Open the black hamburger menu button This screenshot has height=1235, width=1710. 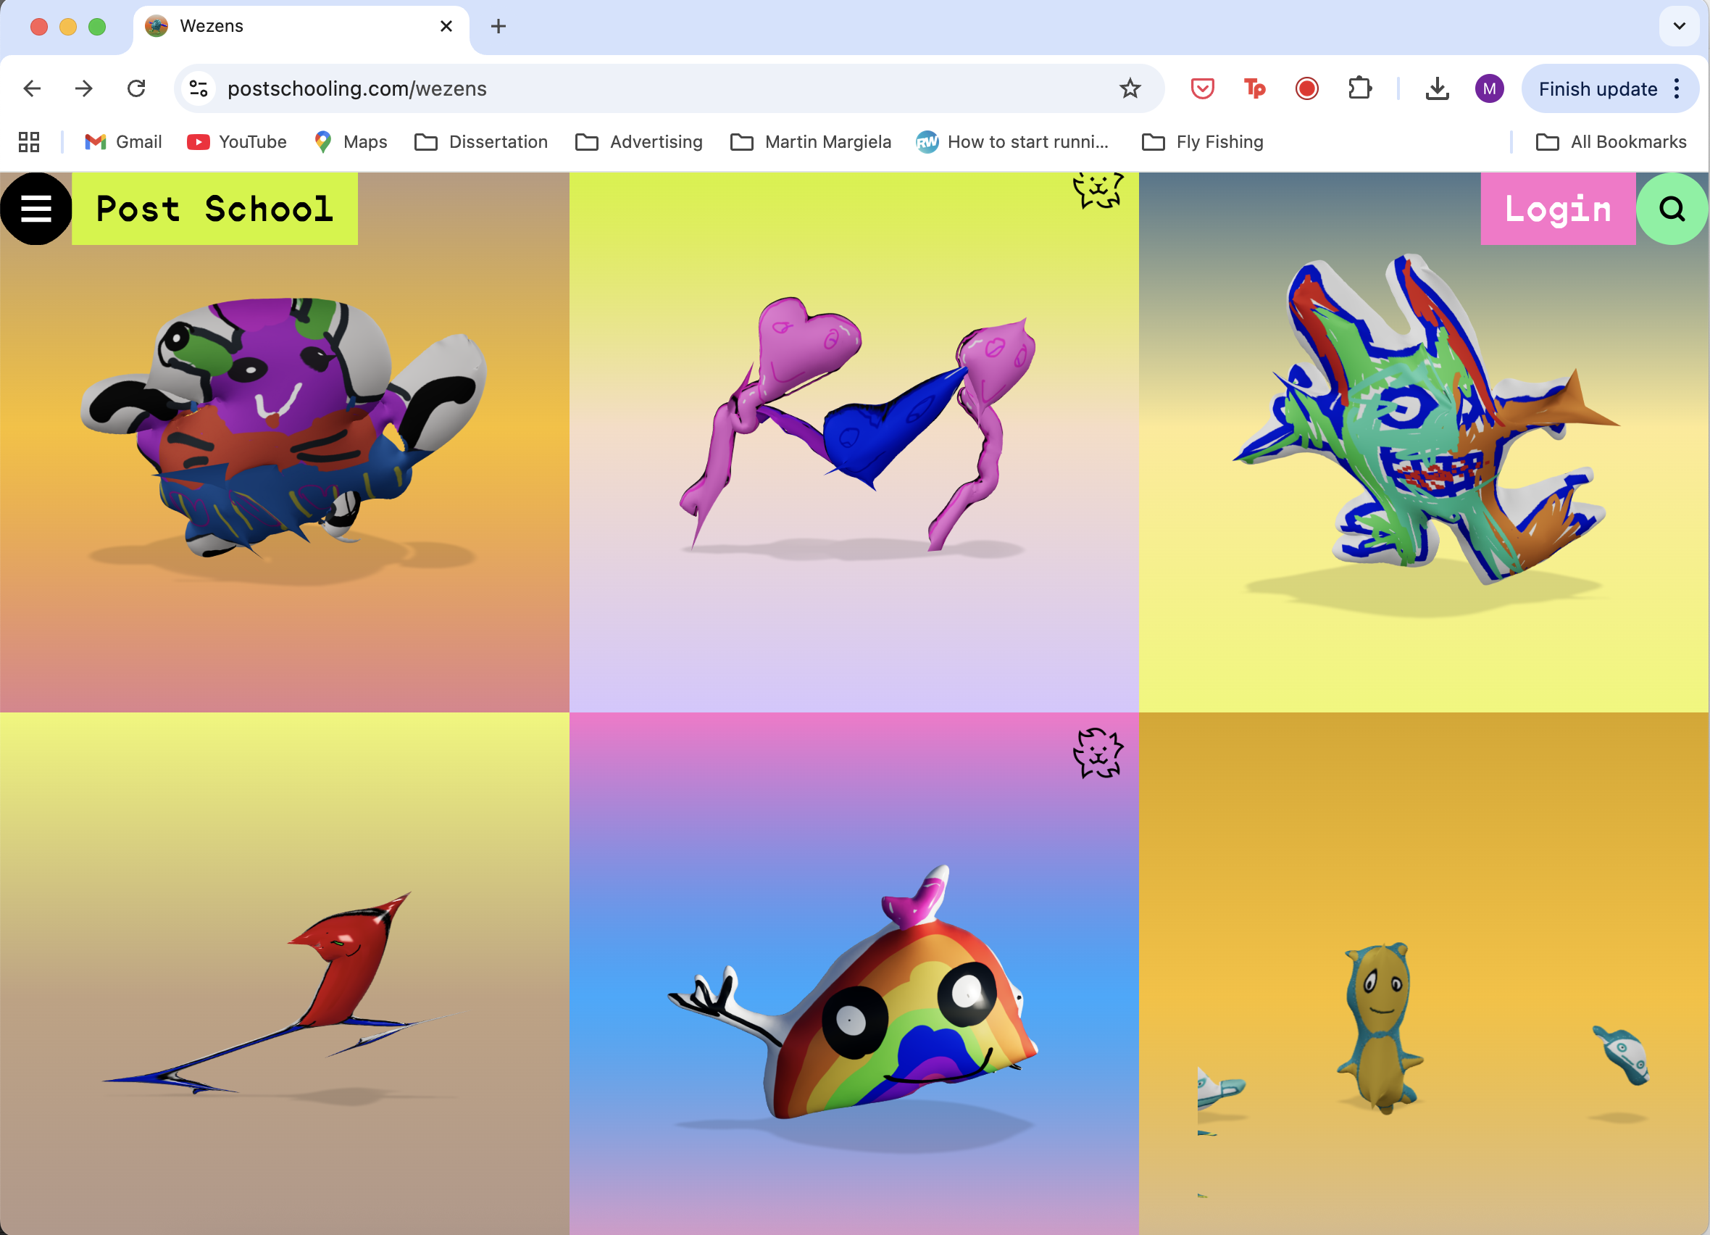[36, 209]
